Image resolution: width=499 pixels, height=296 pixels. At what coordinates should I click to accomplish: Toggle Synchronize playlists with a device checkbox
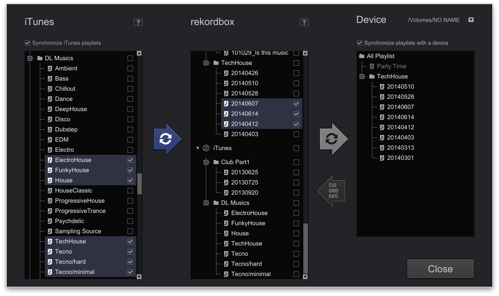(360, 43)
